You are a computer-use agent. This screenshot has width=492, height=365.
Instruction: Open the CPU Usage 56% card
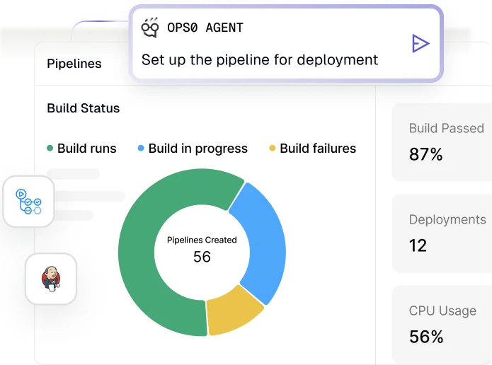(442, 324)
